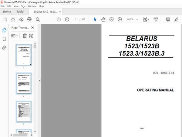
Task: Open the Help menu
Action: coord(41,6)
